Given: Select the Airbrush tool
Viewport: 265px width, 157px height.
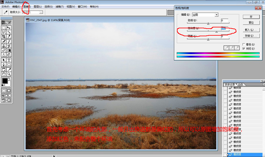Looking at the screenshot, I should coord(4,42).
